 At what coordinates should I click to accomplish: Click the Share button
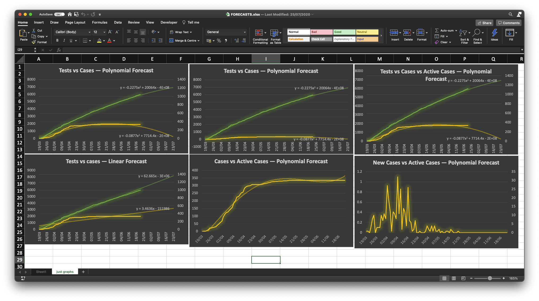tap(484, 23)
